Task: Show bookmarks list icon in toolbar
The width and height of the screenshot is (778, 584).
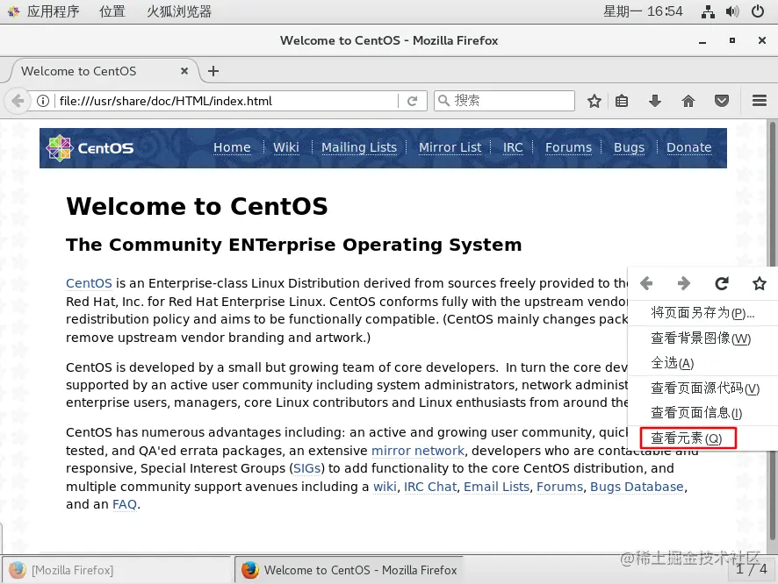Action: coord(622,101)
